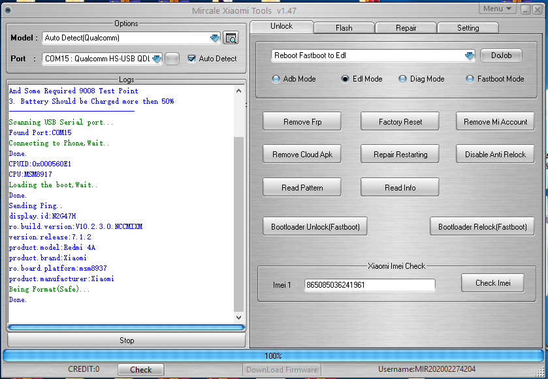The image size is (548, 379).
Task: Select the Adb Mode radio button
Action: pyautogui.click(x=276, y=79)
